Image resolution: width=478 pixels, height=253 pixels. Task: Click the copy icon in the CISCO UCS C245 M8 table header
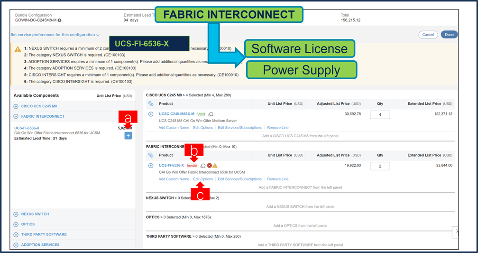pyautogui.click(x=151, y=104)
